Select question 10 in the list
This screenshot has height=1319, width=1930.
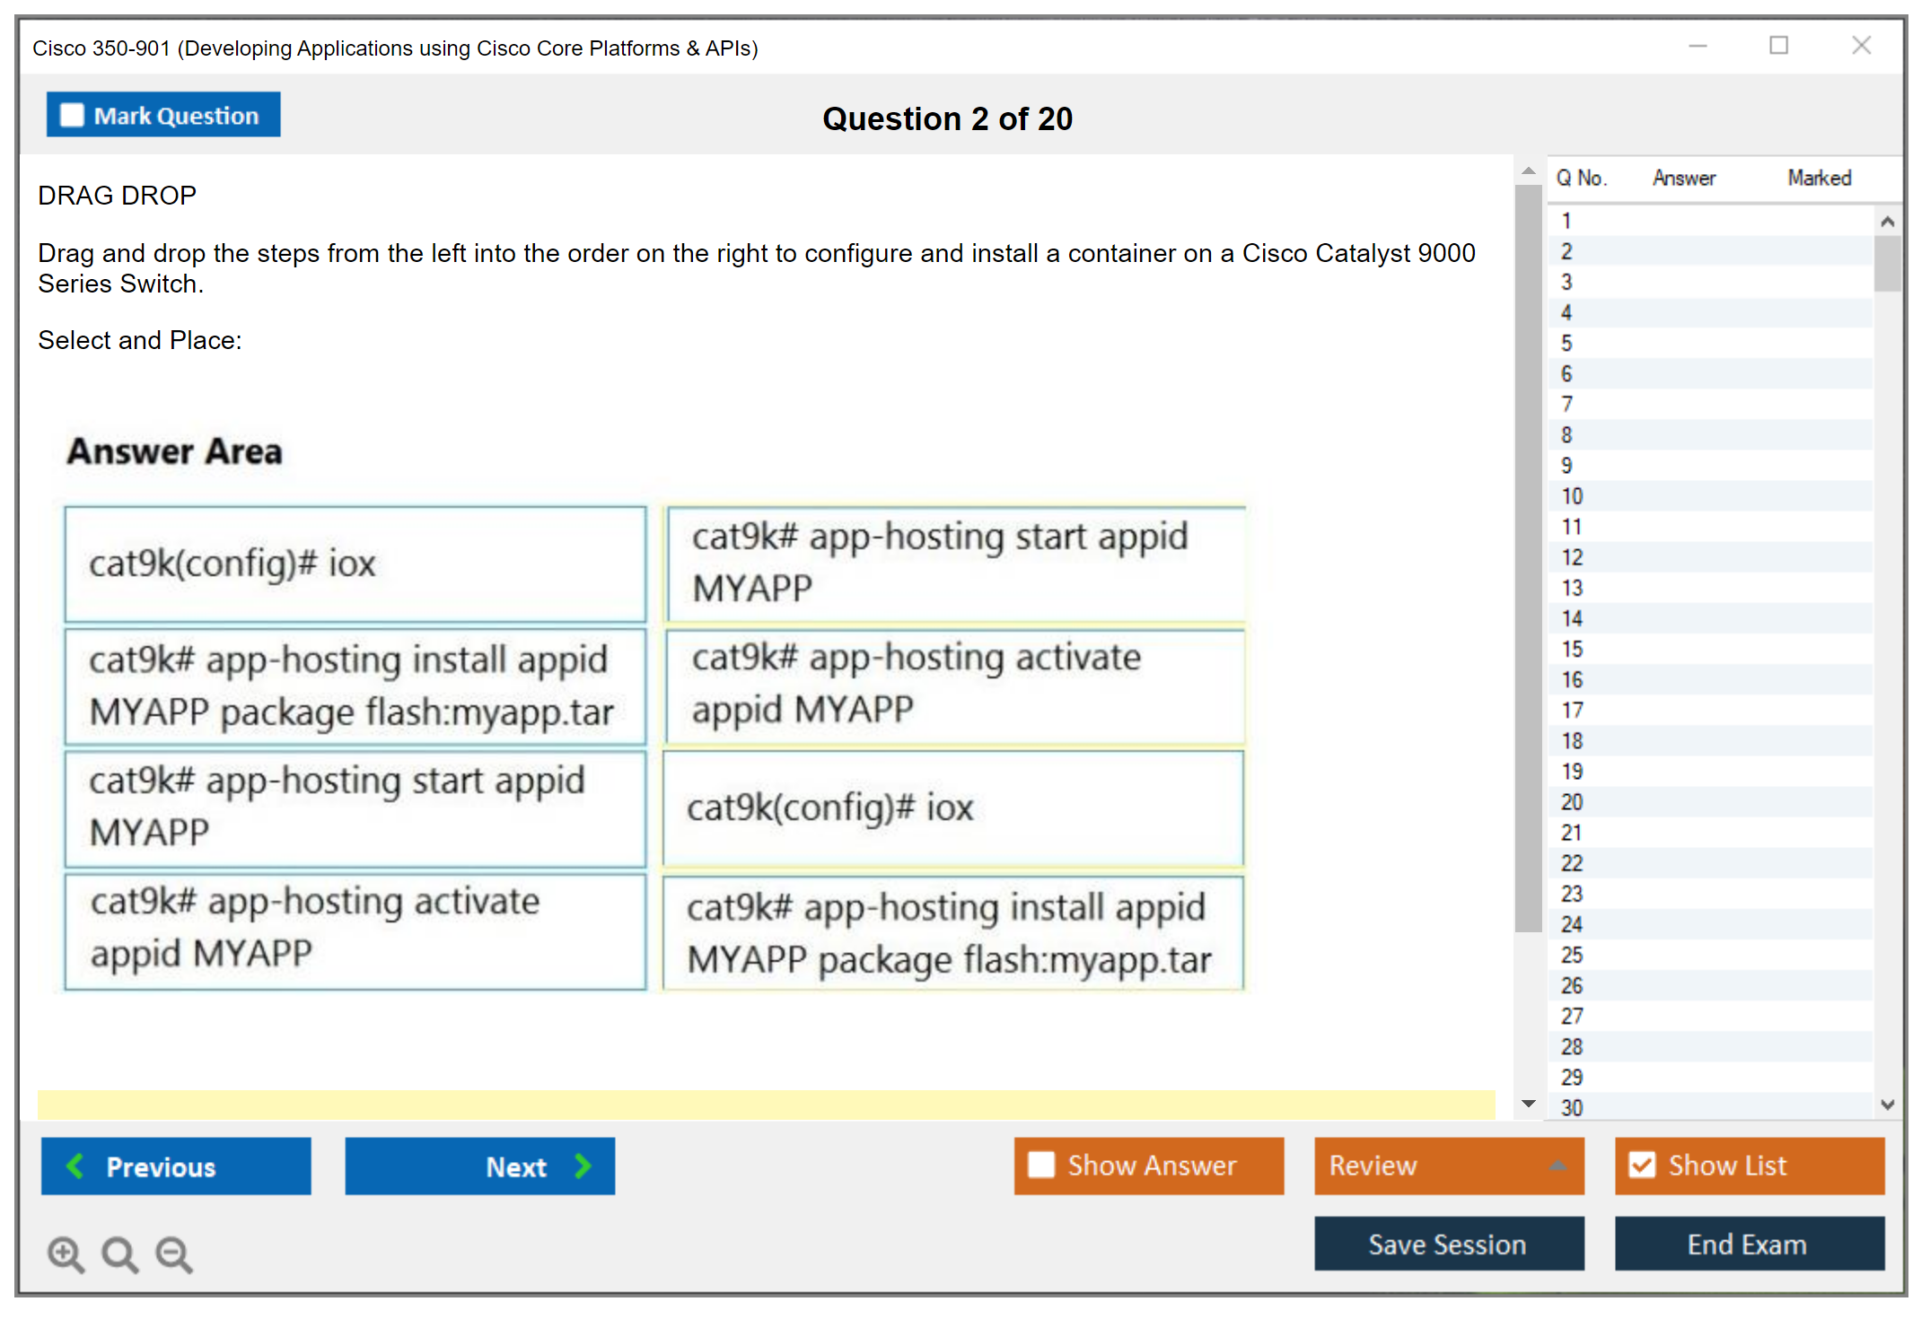[x=1572, y=496]
